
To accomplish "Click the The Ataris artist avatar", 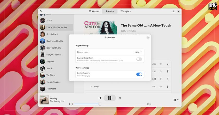I will 42,75.
